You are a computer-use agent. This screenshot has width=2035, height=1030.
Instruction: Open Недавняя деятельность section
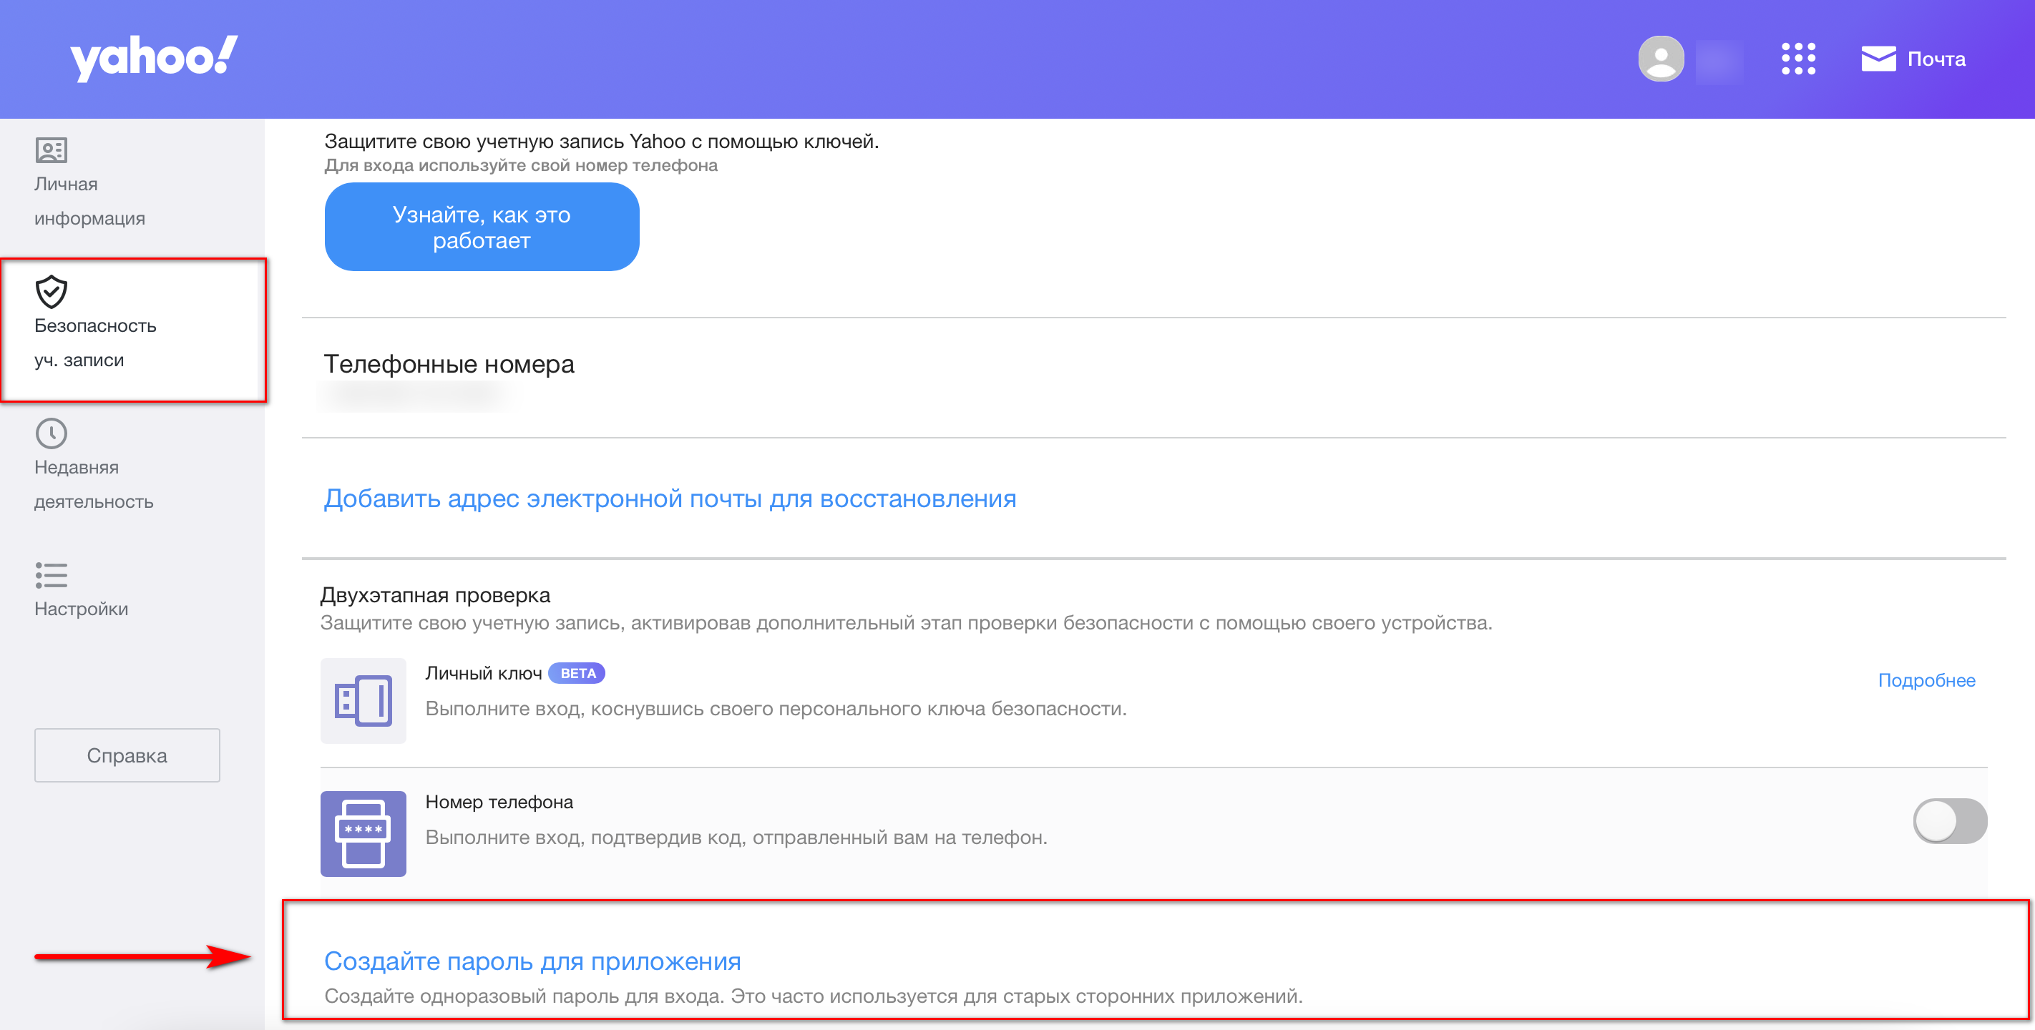pyautogui.click(x=93, y=484)
